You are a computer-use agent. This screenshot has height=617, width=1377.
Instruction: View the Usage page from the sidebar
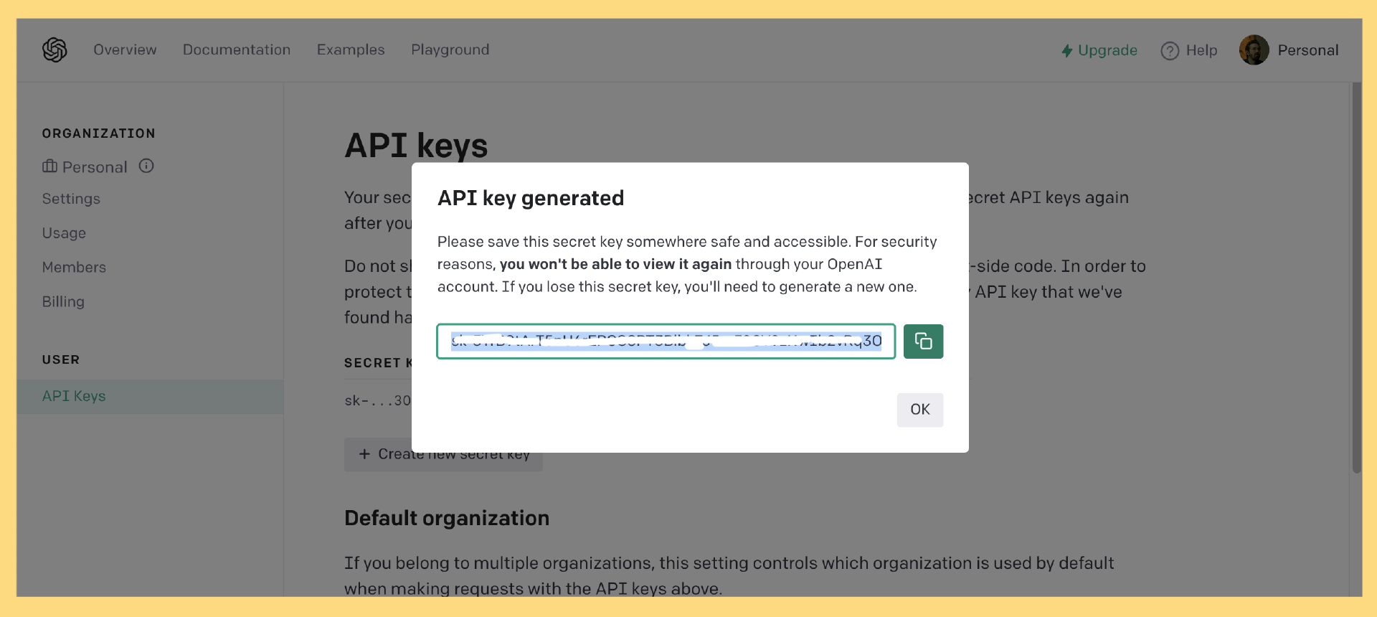pos(64,233)
